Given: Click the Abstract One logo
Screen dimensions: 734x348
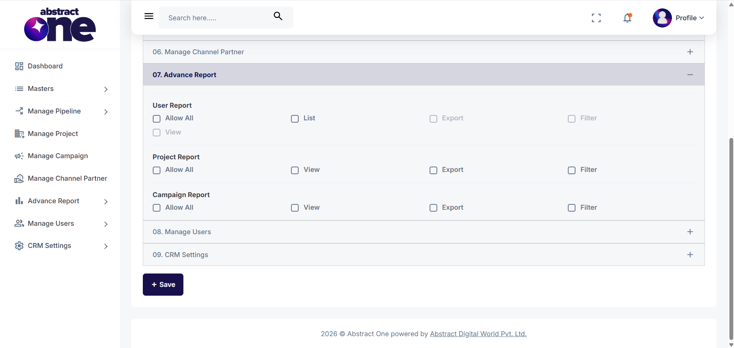Looking at the screenshot, I should [60, 24].
